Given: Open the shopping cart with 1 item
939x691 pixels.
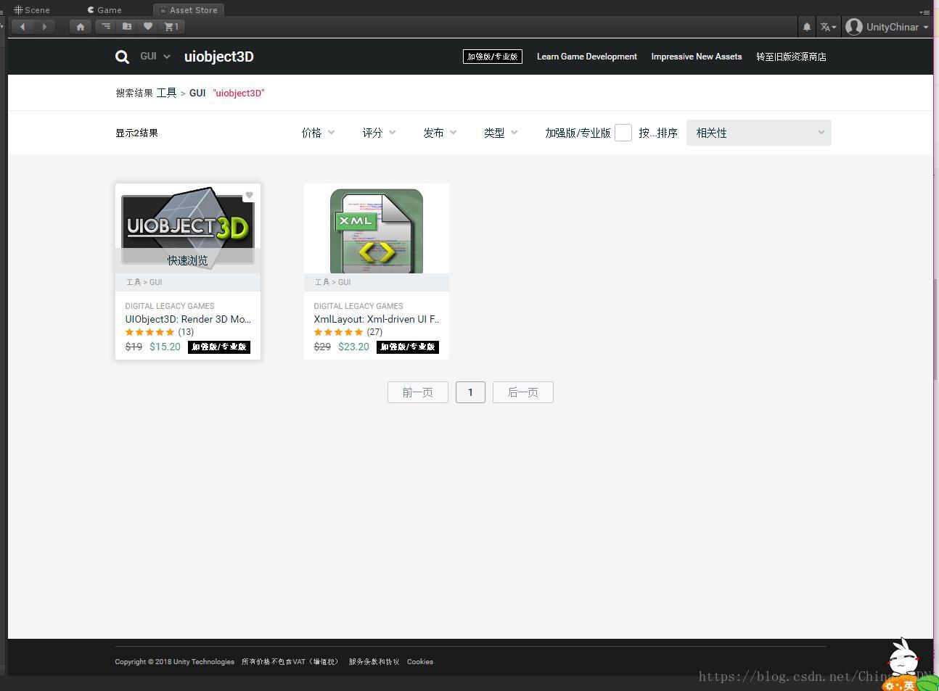Looking at the screenshot, I should [172, 27].
